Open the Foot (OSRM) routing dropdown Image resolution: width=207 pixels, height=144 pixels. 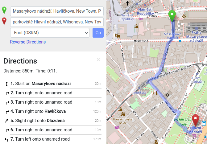50,33
